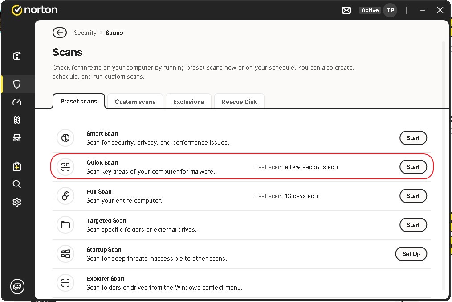
Task: Click 'Scan specific folders or external drives.'
Action: 142,230
